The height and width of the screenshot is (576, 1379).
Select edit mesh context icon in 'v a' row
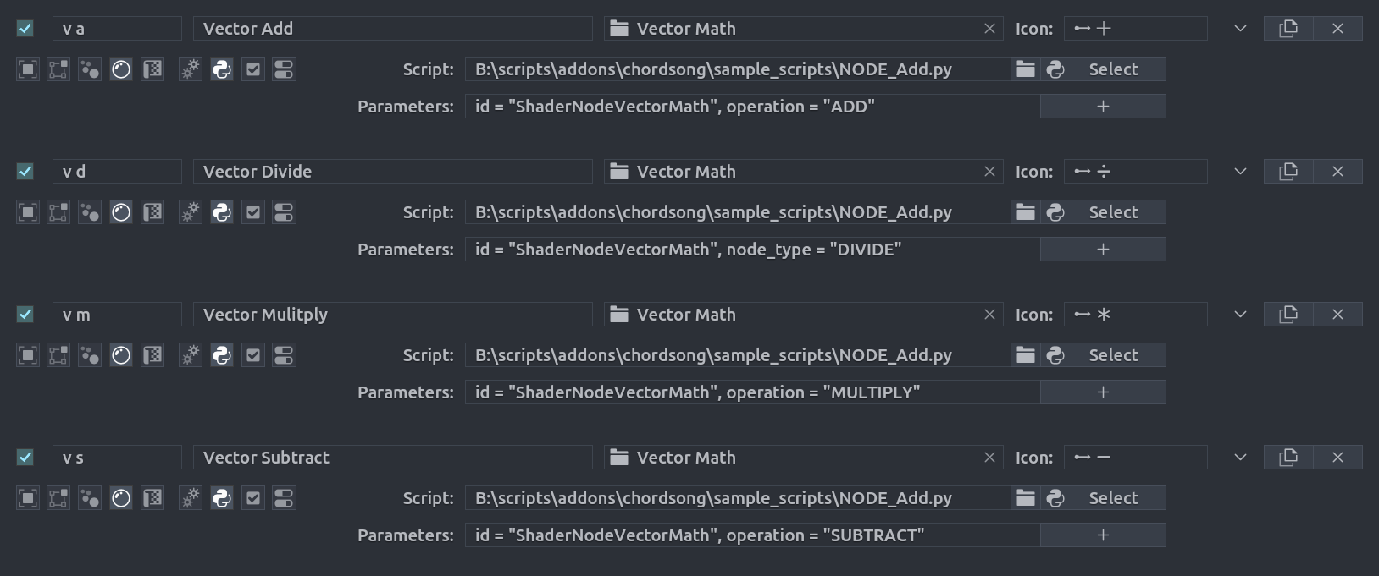[x=58, y=69]
